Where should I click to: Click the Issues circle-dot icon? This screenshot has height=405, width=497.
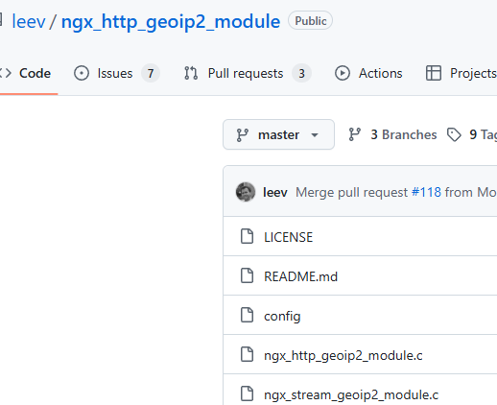(x=82, y=73)
